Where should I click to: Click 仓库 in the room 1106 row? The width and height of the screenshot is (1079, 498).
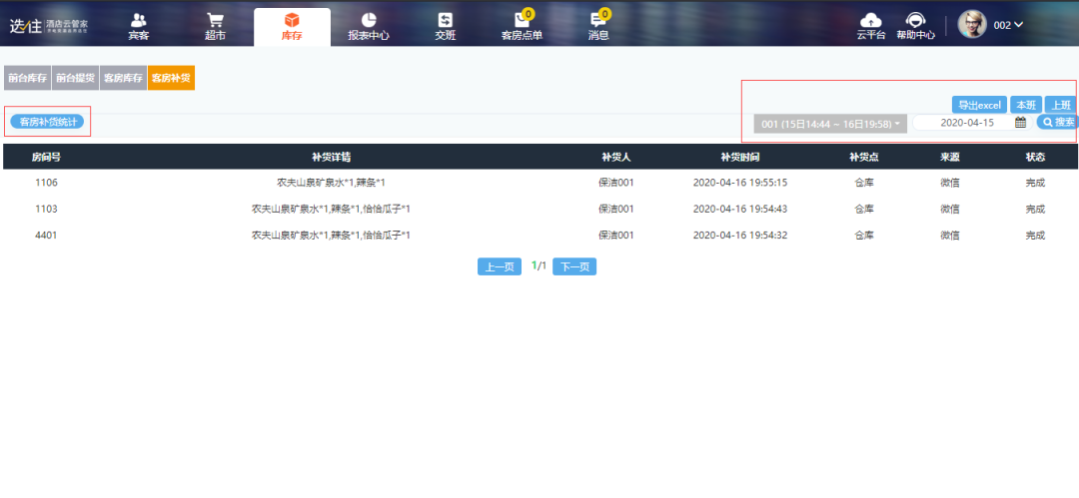(863, 183)
